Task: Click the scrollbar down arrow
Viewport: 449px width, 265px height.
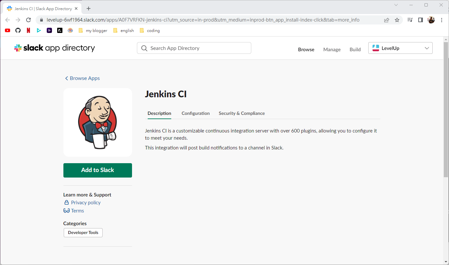Action: [446, 262]
